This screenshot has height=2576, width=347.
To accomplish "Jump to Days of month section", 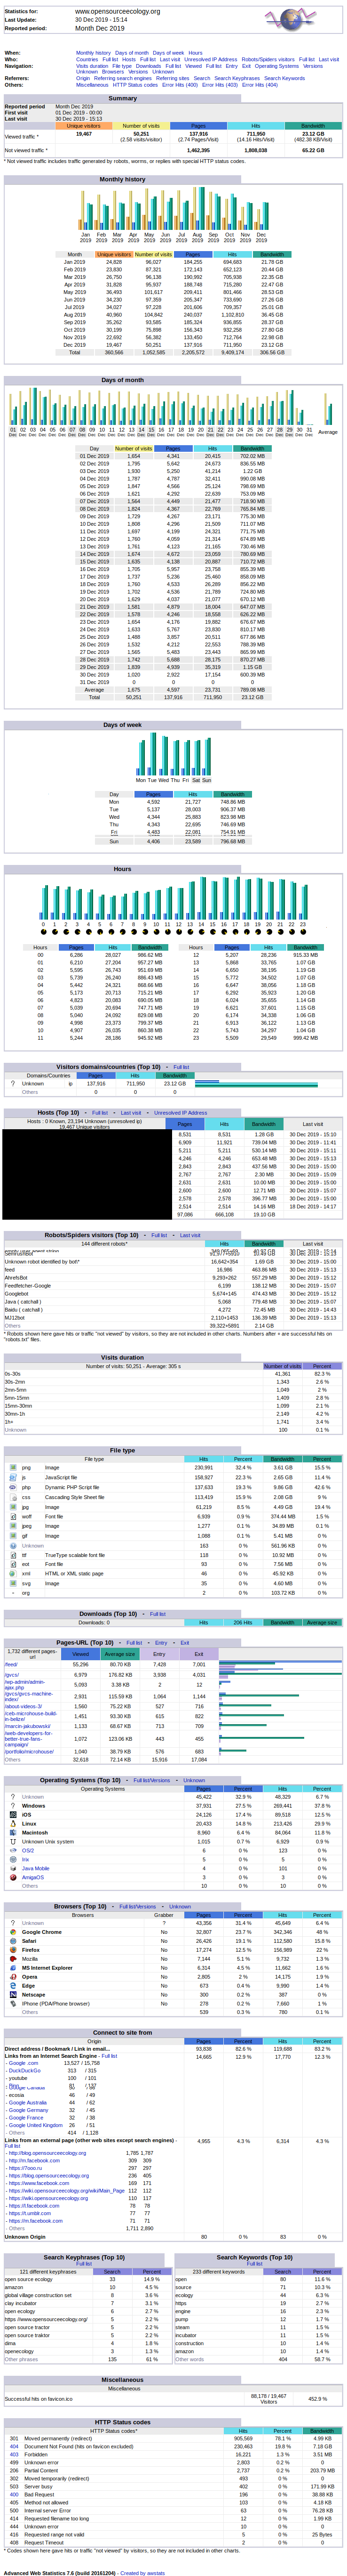I will click(132, 53).
